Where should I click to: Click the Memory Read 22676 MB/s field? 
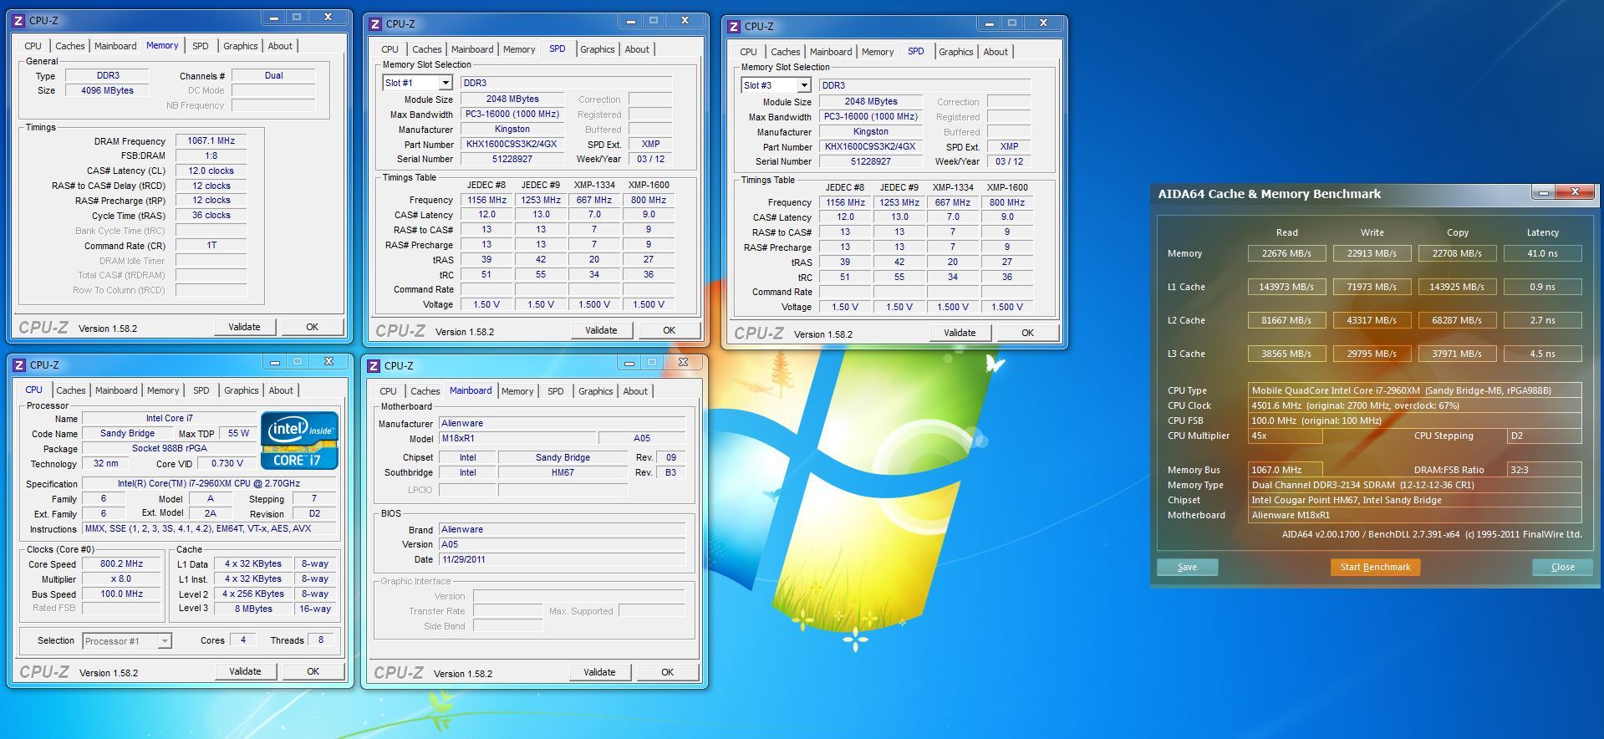click(x=1286, y=253)
